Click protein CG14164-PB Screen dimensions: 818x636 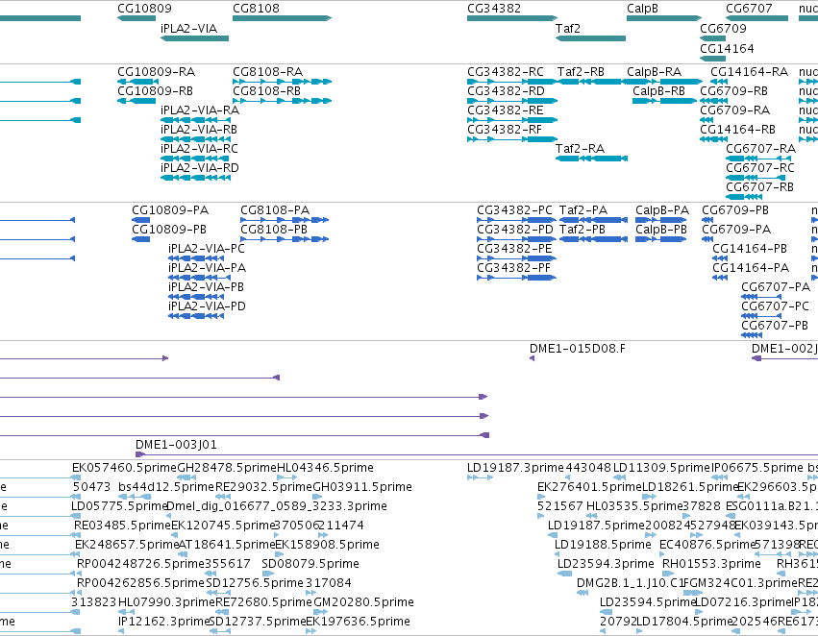click(720, 258)
